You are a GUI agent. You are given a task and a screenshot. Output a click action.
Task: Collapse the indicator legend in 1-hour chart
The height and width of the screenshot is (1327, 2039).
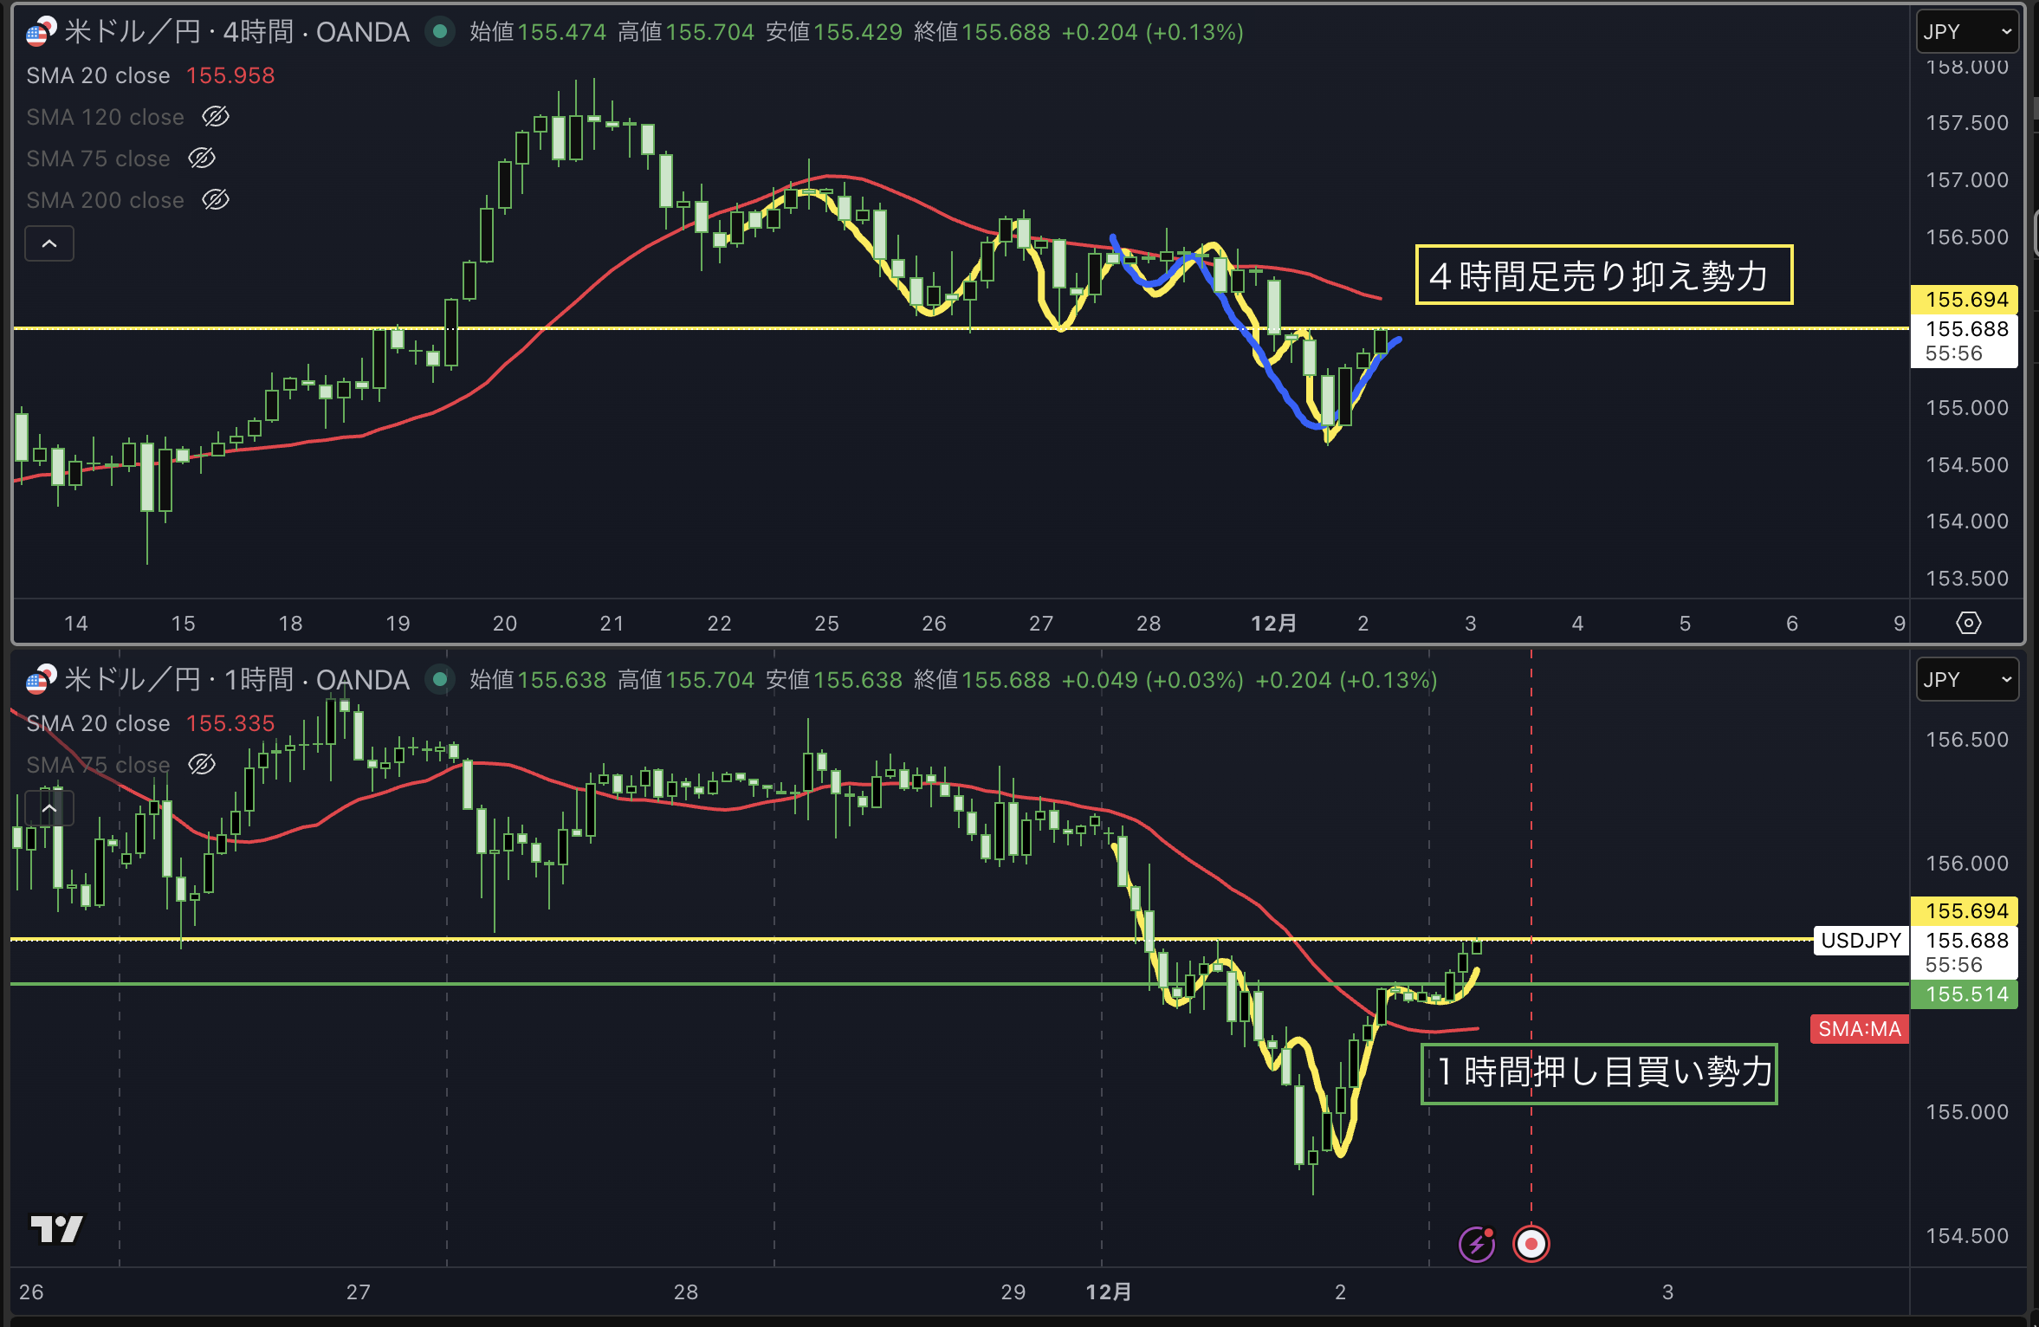point(49,808)
